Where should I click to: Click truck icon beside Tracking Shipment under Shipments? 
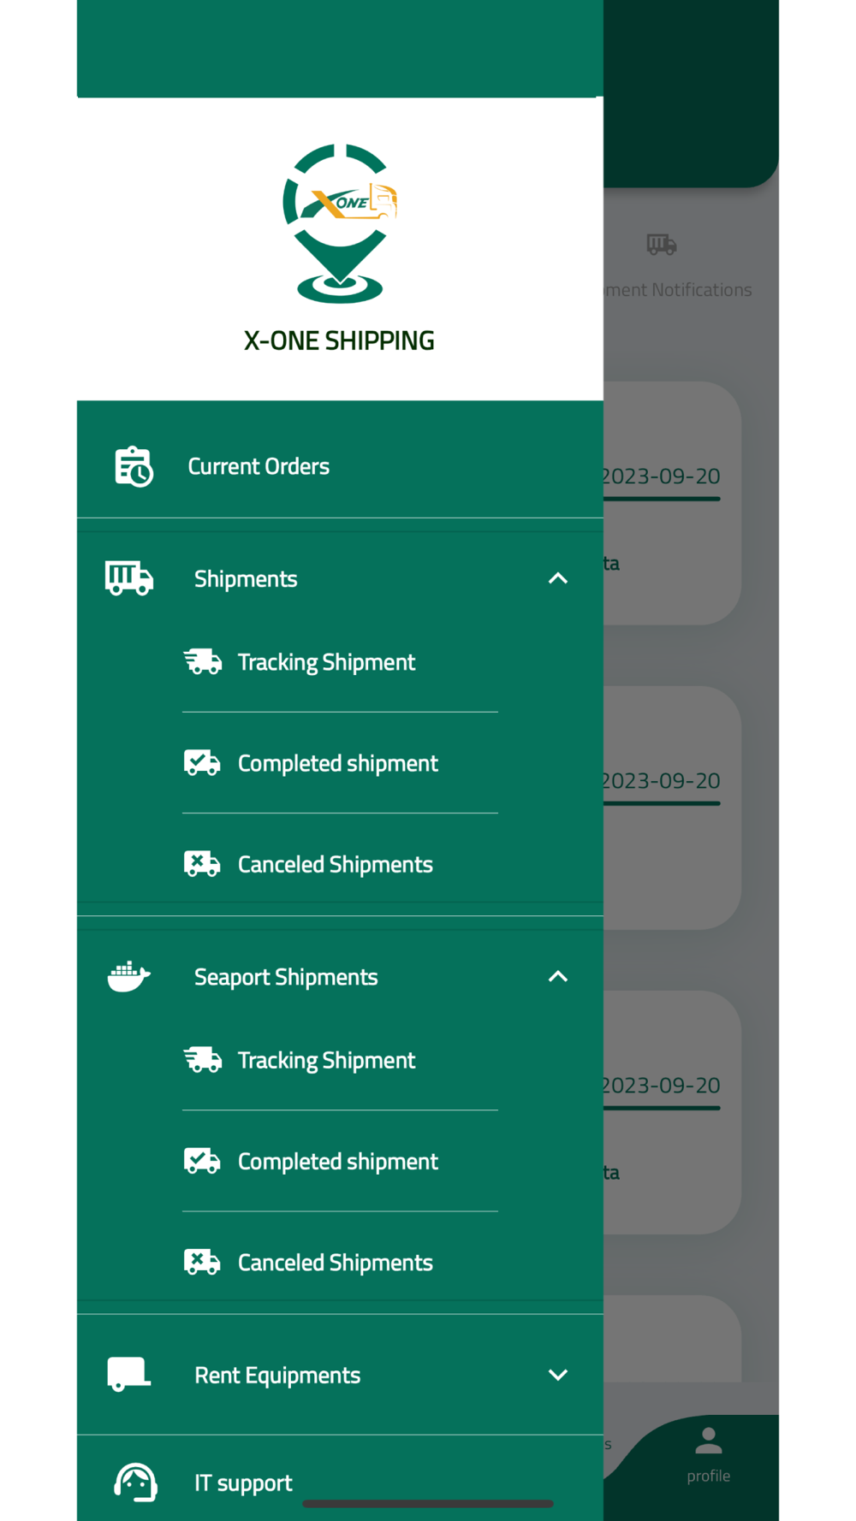click(203, 661)
